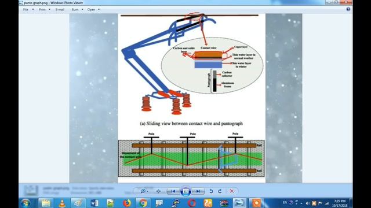Click the Actual size button
This screenshot has width=371, height=208.
(158, 191)
